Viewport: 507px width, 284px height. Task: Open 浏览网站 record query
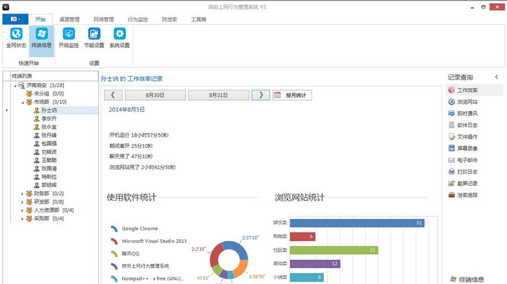pos(464,102)
